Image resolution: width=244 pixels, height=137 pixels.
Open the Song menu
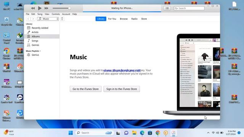(40, 14)
